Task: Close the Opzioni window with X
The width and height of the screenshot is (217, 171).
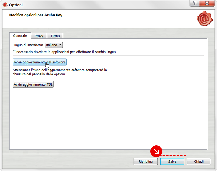Action: (207, 4)
